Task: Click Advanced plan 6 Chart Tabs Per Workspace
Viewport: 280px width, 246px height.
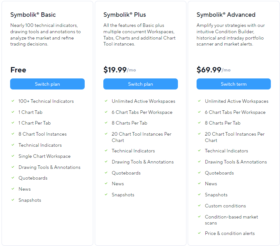Action: [x=235, y=112]
